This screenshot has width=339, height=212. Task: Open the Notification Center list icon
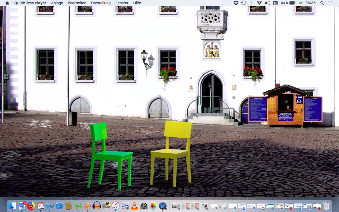[330, 3]
